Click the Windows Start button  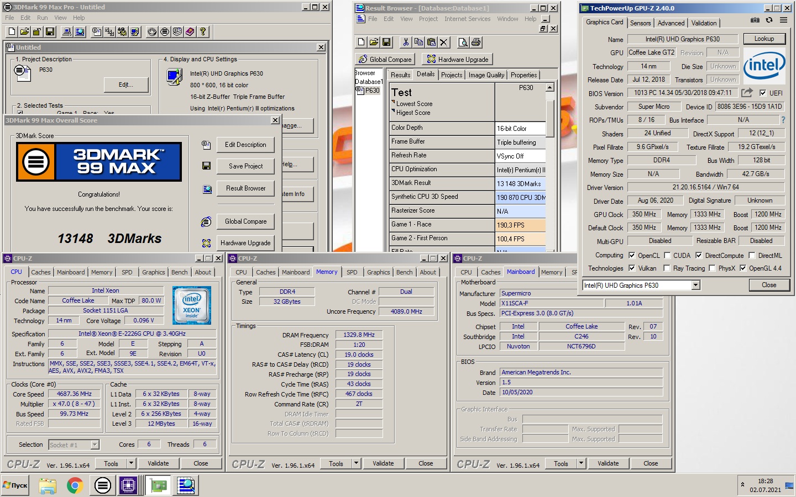pos(16,485)
